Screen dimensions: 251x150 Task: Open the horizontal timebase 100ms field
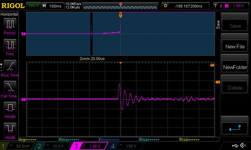[x=53, y=6]
